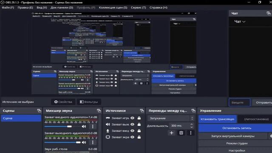This screenshot has width=272, height=153.
Task: Toggle visibility eye of Захват экрана source
Action: click(132, 137)
